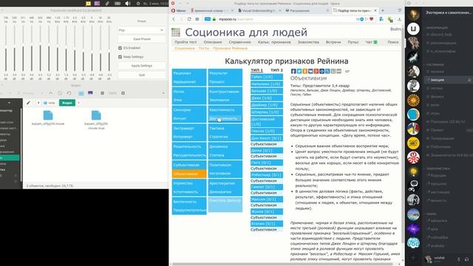Image resolution: width=473 pixels, height=266 pixels.
Task: Click the power icon in top panel
Action: coord(138,4)
